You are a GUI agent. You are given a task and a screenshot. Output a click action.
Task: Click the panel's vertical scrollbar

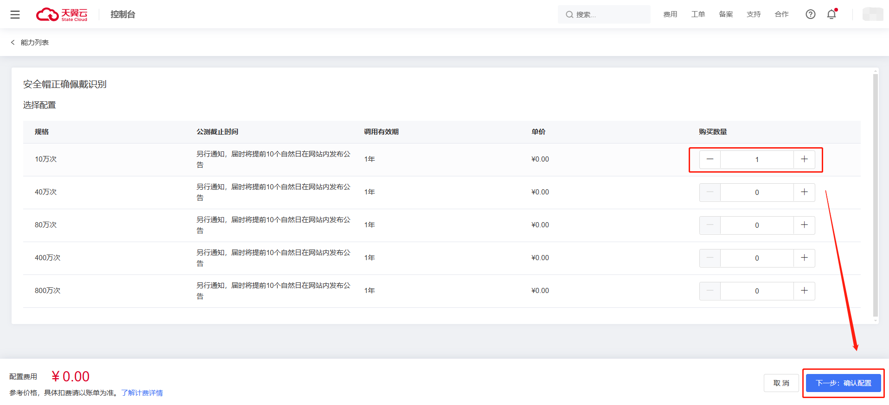876,194
